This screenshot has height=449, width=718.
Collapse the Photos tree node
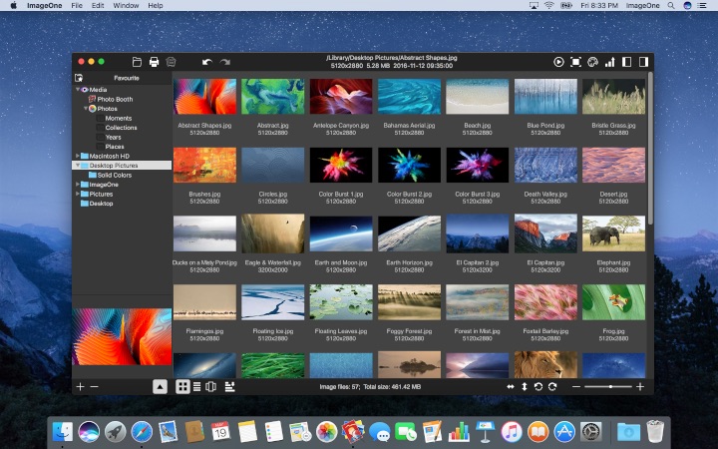(x=86, y=109)
